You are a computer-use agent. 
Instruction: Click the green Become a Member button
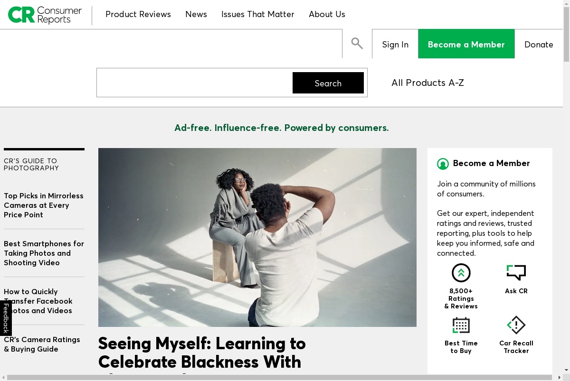[x=466, y=44]
